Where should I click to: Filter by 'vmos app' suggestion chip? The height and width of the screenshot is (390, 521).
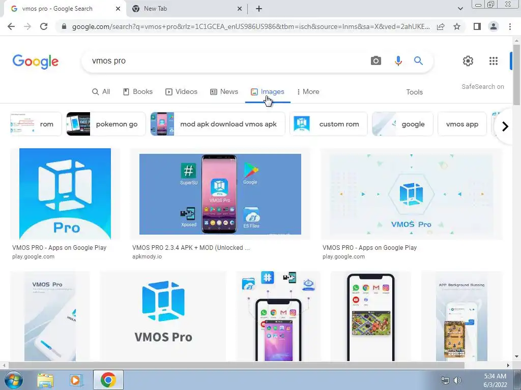click(x=462, y=124)
